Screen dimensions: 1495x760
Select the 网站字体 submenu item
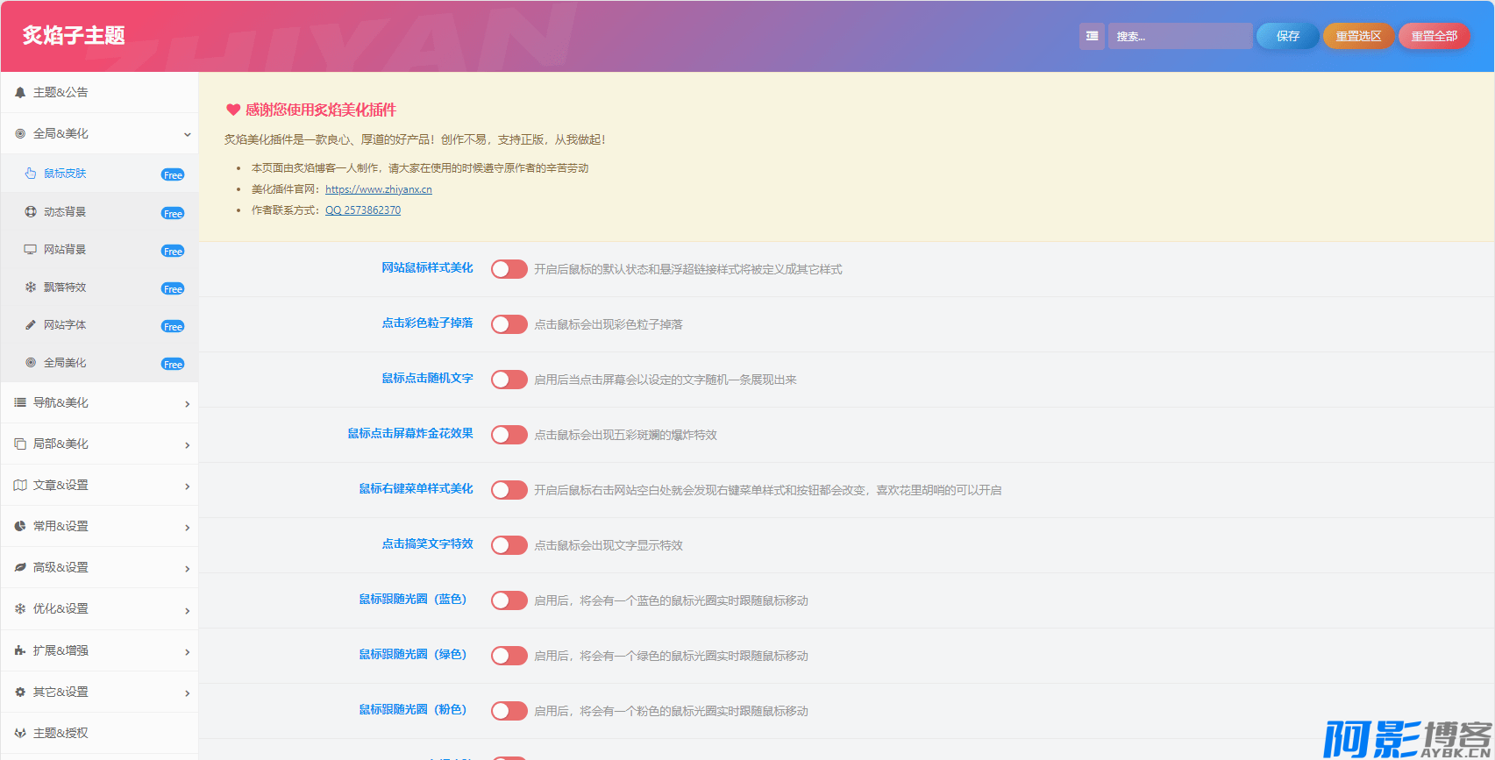pyautogui.click(x=99, y=324)
